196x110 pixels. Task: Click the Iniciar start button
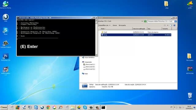coord(4,107)
